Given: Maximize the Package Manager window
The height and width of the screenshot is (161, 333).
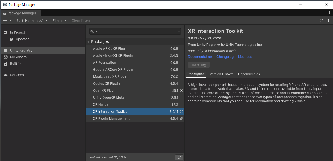Looking at the screenshot, I should (313, 4).
